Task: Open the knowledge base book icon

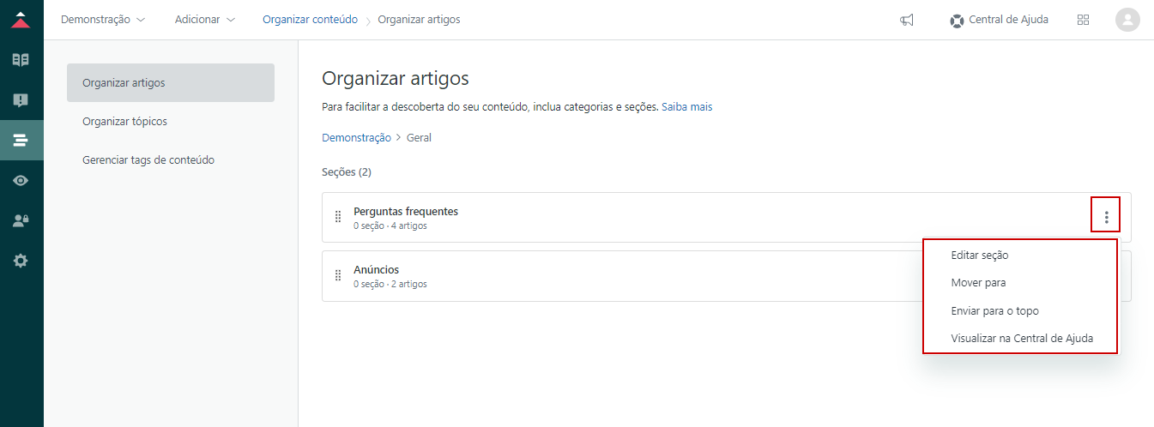Action: pos(21,60)
